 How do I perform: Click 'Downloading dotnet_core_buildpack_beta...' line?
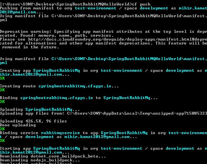pos(53,156)
